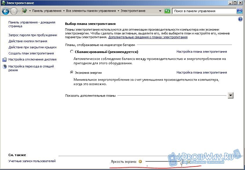The height and width of the screenshot is (170, 245).
Task: Click the search magnifier button
Action: 239,11
